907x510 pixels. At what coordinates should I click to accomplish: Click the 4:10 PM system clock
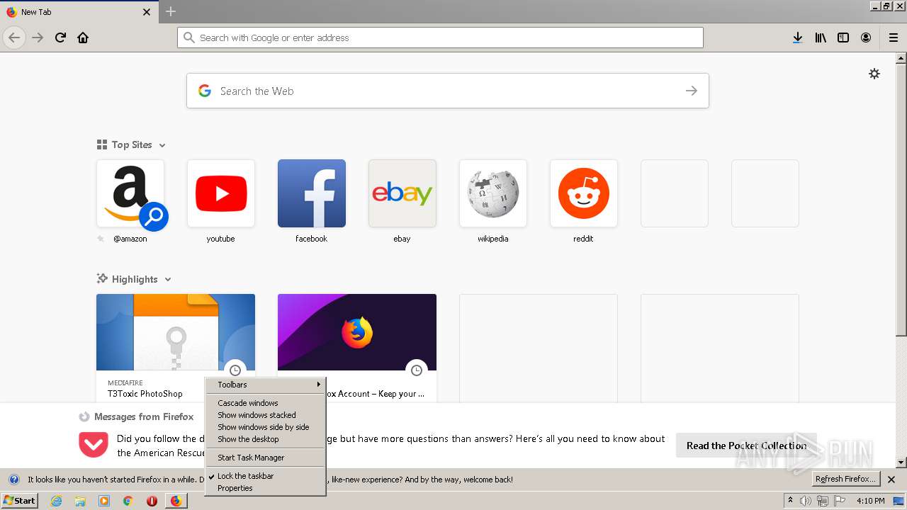point(870,501)
